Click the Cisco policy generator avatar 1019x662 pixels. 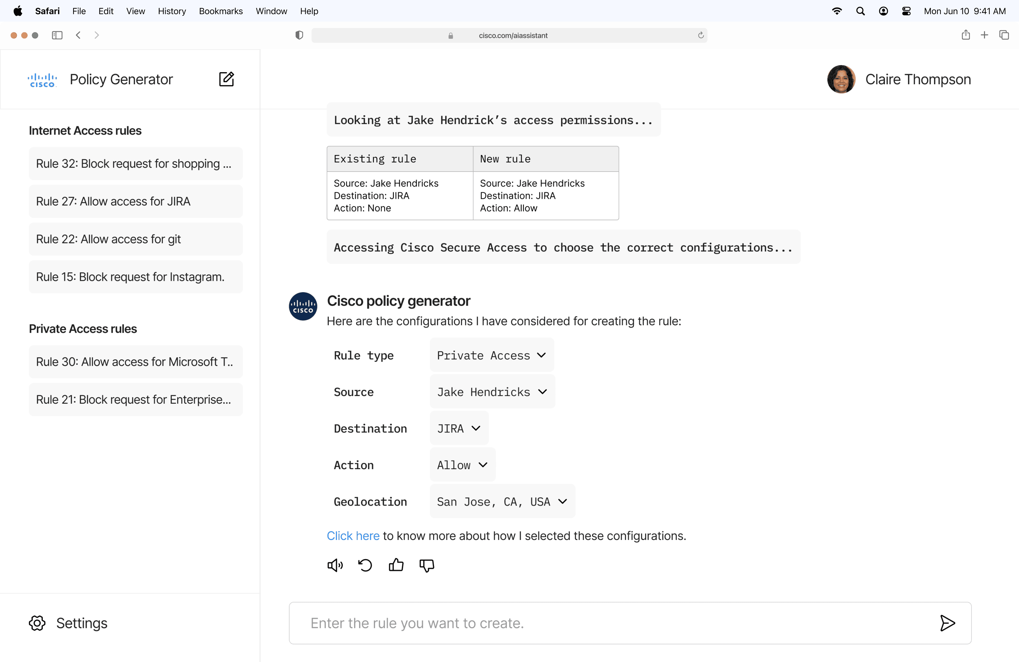pos(303,306)
